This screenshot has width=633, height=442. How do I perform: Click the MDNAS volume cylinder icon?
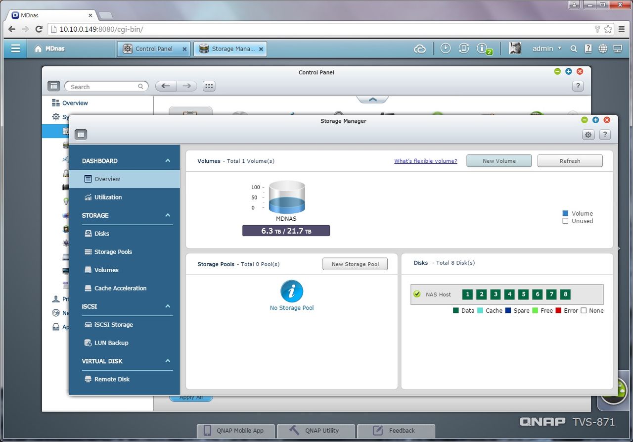[287, 197]
